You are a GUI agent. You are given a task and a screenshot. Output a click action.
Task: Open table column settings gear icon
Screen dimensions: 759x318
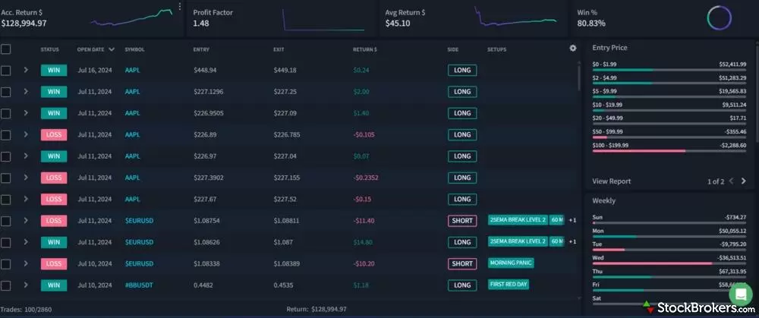[x=573, y=49]
